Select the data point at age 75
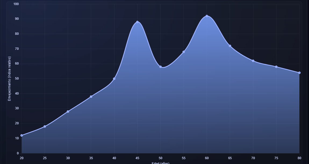This screenshot has width=309, height=164. pyautogui.click(x=276, y=67)
